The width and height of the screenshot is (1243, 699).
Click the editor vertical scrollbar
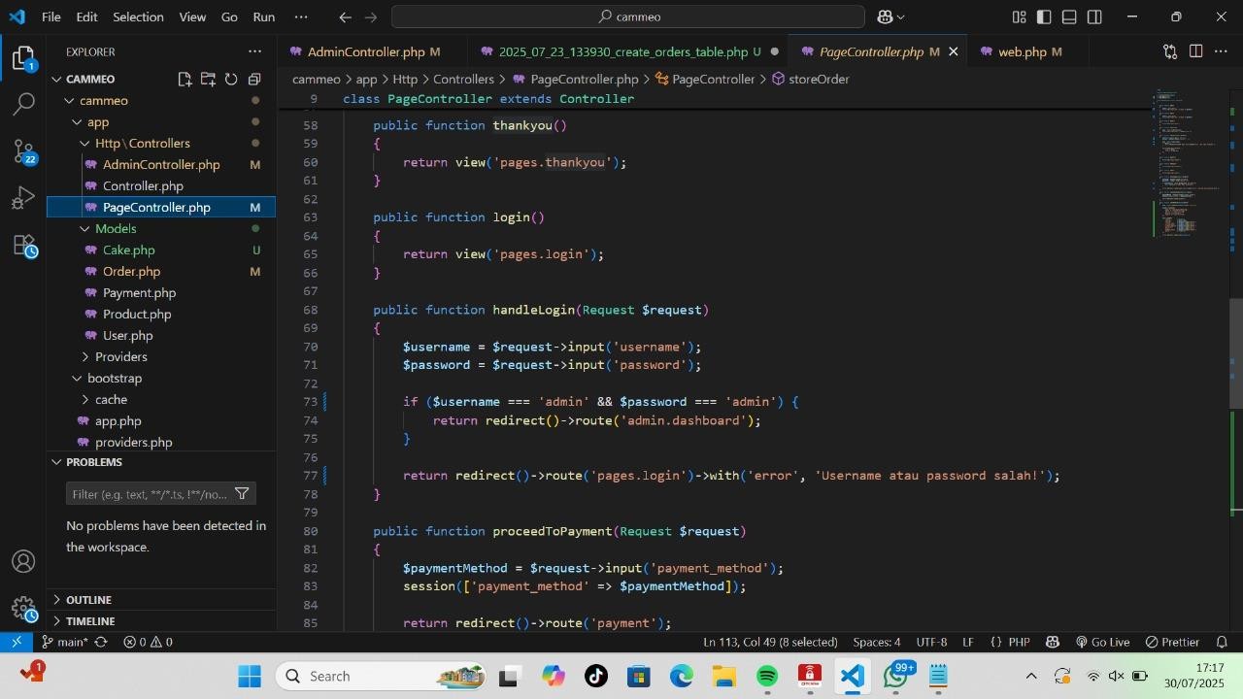pos(1236,353)
